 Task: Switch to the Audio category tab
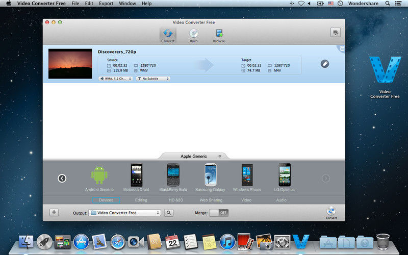(282, 200)
